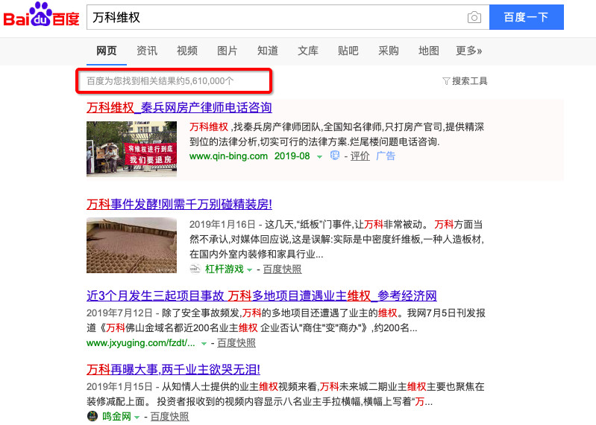Switch to the 地图 tab
The width and height of the screenshot is (596, 425).
(x=429, y=51)
